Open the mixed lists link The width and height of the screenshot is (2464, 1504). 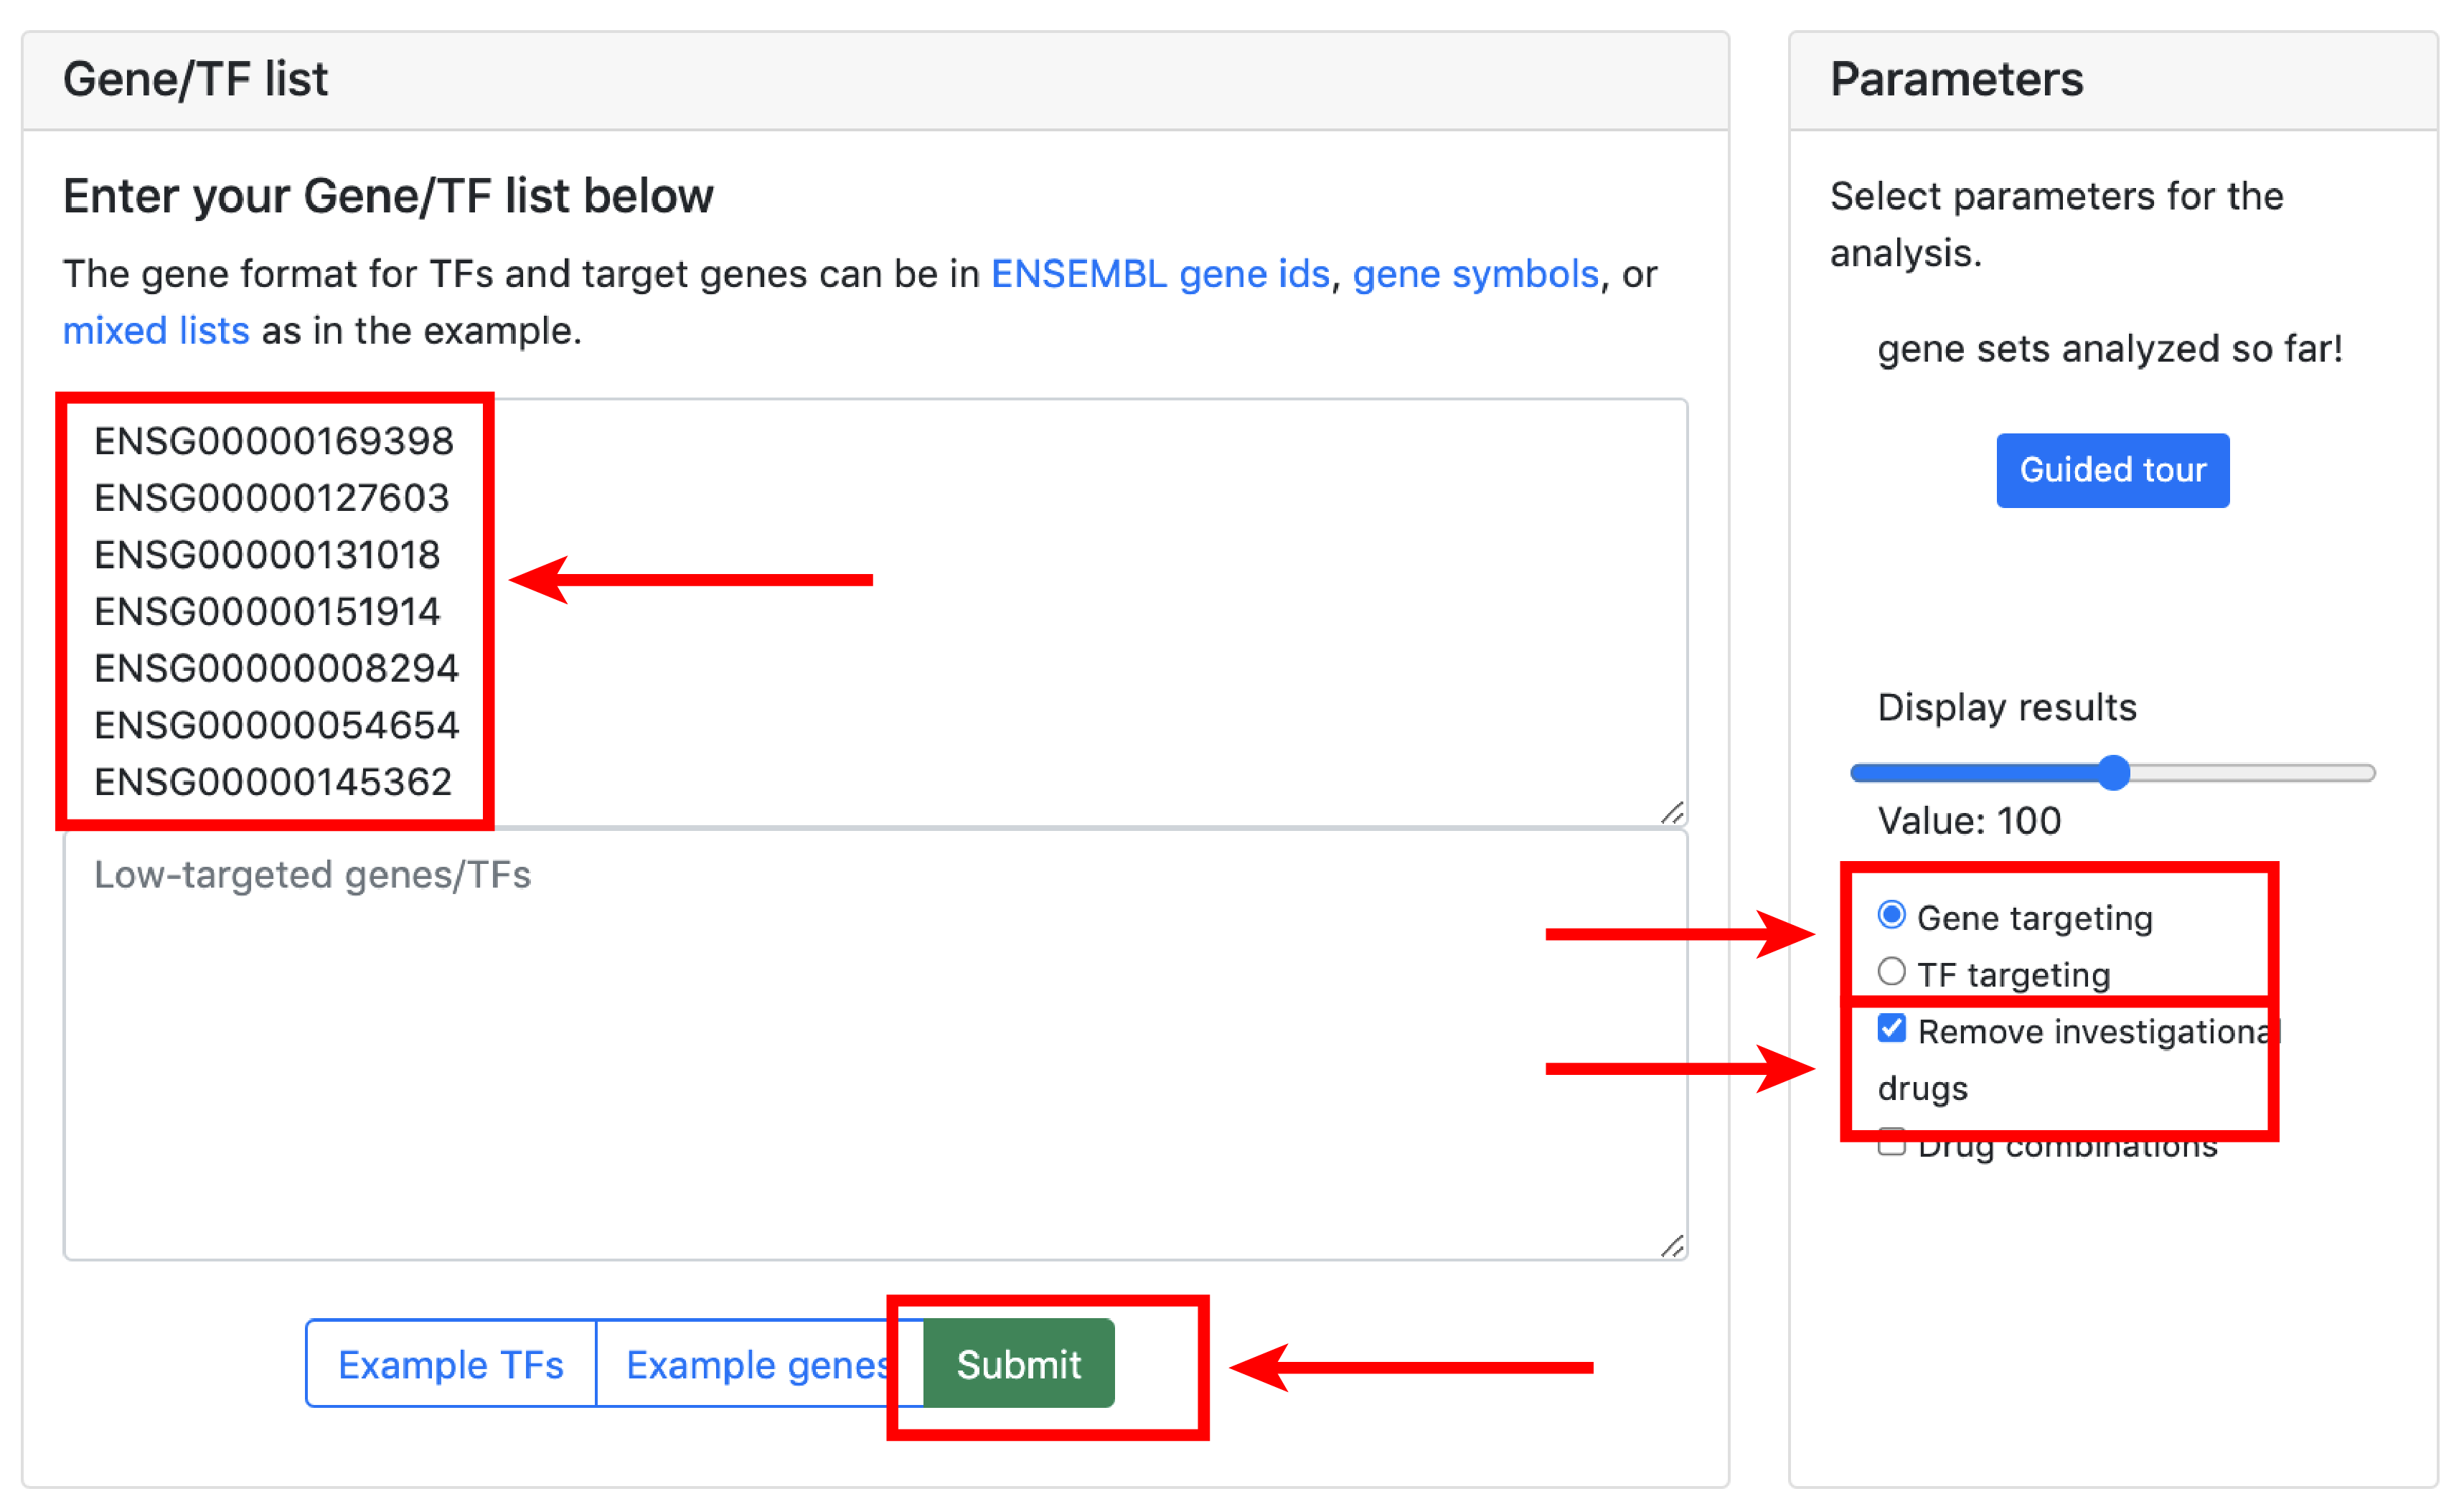point(156,331)
